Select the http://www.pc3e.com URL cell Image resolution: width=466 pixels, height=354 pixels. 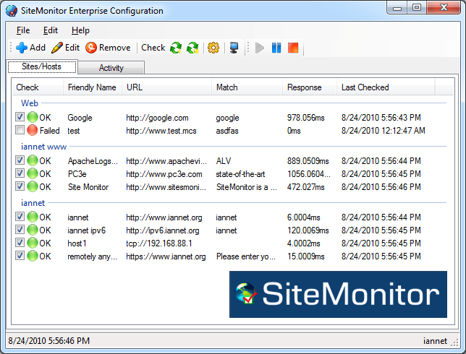point(164,174)
